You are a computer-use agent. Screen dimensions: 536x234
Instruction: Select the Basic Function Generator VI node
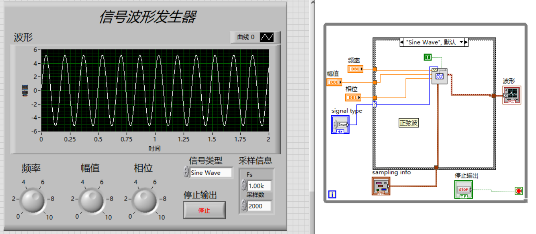439,76
